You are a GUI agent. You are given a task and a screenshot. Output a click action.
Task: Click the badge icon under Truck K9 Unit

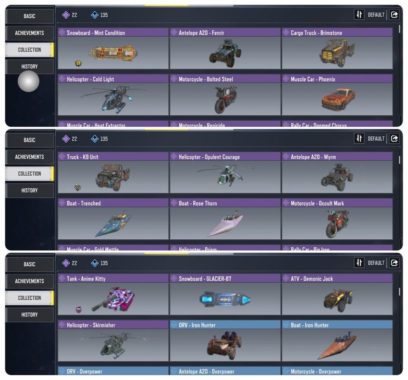click(77, 187)
